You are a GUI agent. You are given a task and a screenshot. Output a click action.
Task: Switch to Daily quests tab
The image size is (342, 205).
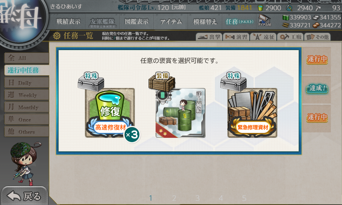coord(27,83)
